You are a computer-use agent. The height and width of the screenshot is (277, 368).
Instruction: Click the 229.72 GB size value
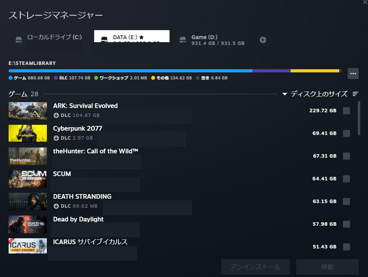(x=323, y=111)
